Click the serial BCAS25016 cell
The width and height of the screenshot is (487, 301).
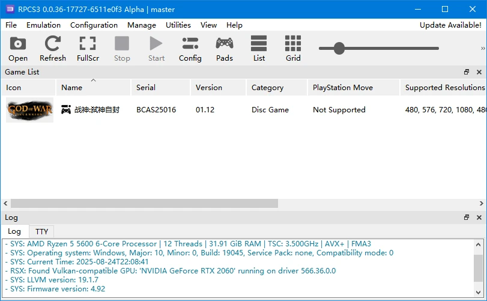(156, 110)
